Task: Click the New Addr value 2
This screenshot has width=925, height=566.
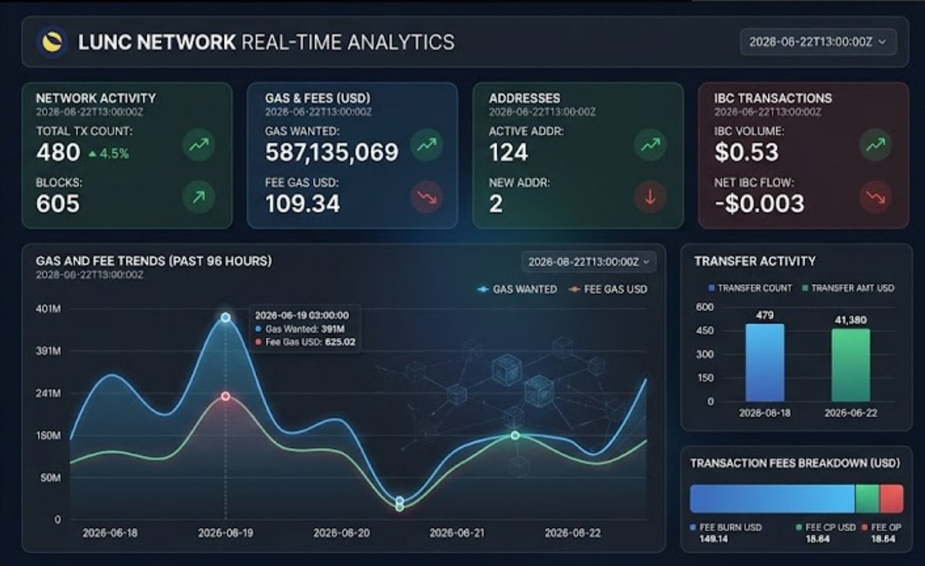Action: pos(496,204)
